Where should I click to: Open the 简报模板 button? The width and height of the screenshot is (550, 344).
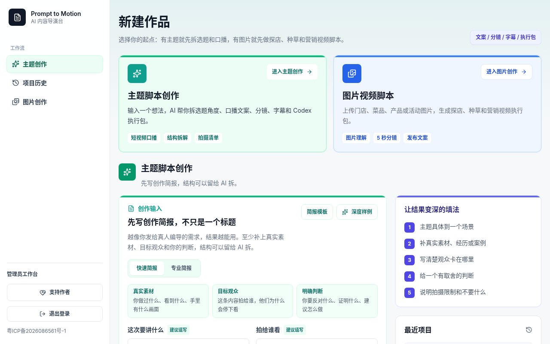pyautogui.click(x=317, y=212)
